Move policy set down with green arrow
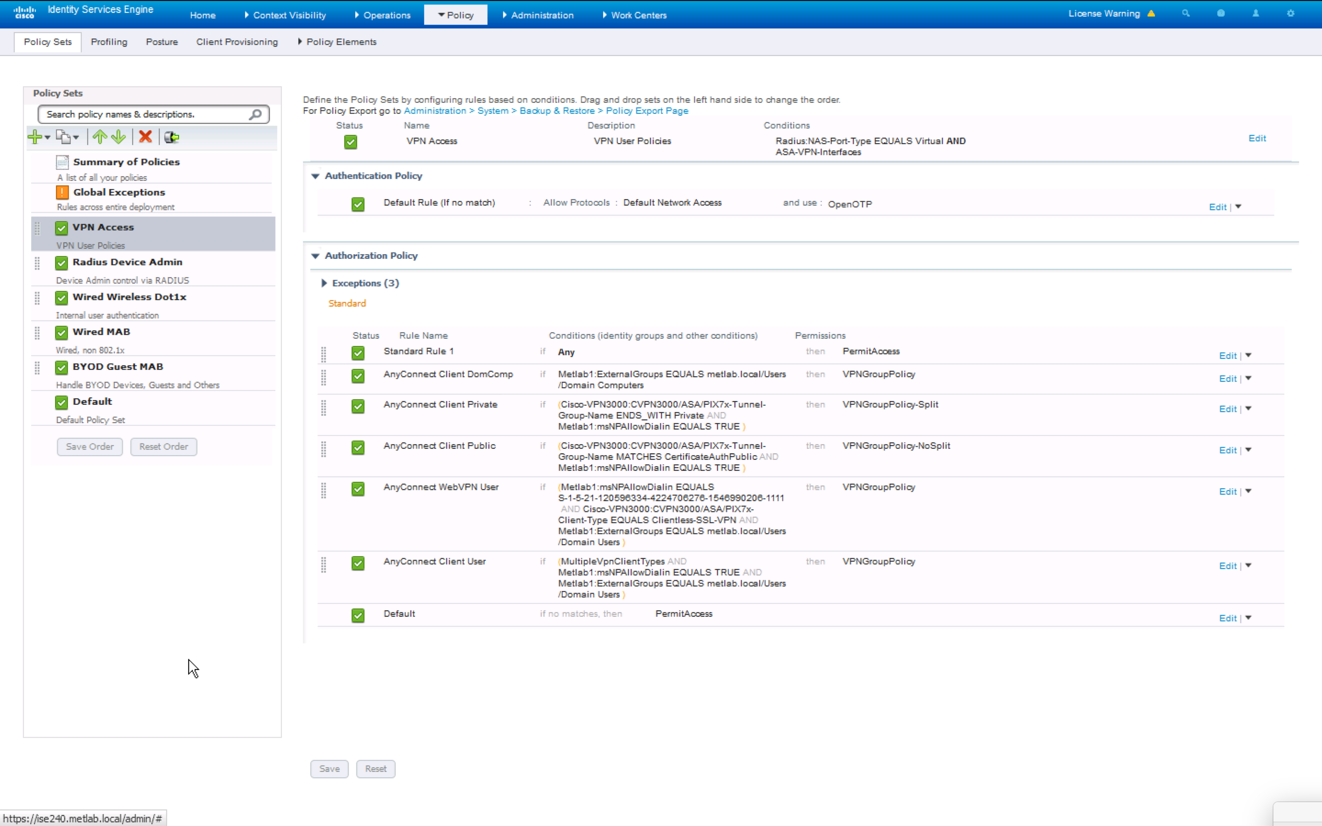Viewport: 1322px width, 826px height. click(x=118, y=137)
